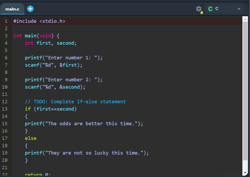Click the TODO comment on line 12

75,102
